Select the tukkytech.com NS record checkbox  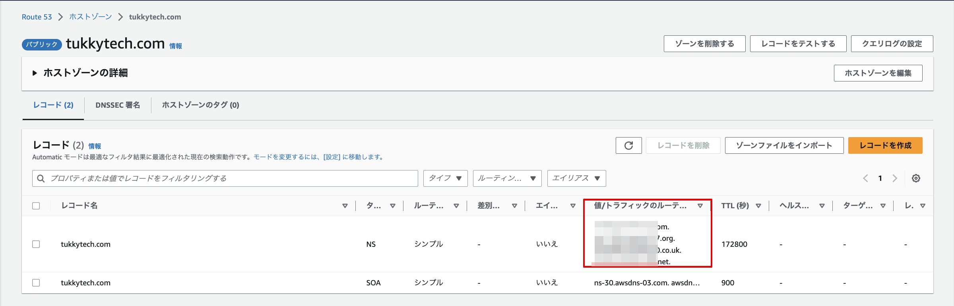pos(36,244)
